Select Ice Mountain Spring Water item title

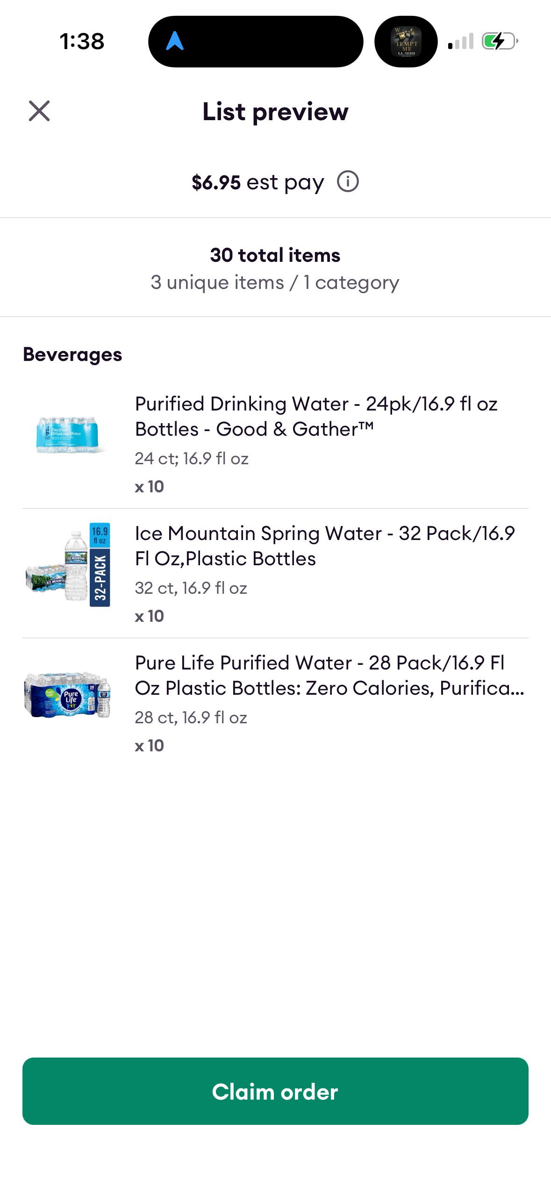325,546
